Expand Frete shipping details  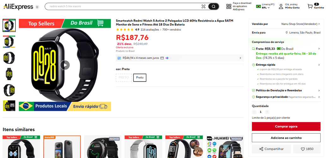point(319,49)
